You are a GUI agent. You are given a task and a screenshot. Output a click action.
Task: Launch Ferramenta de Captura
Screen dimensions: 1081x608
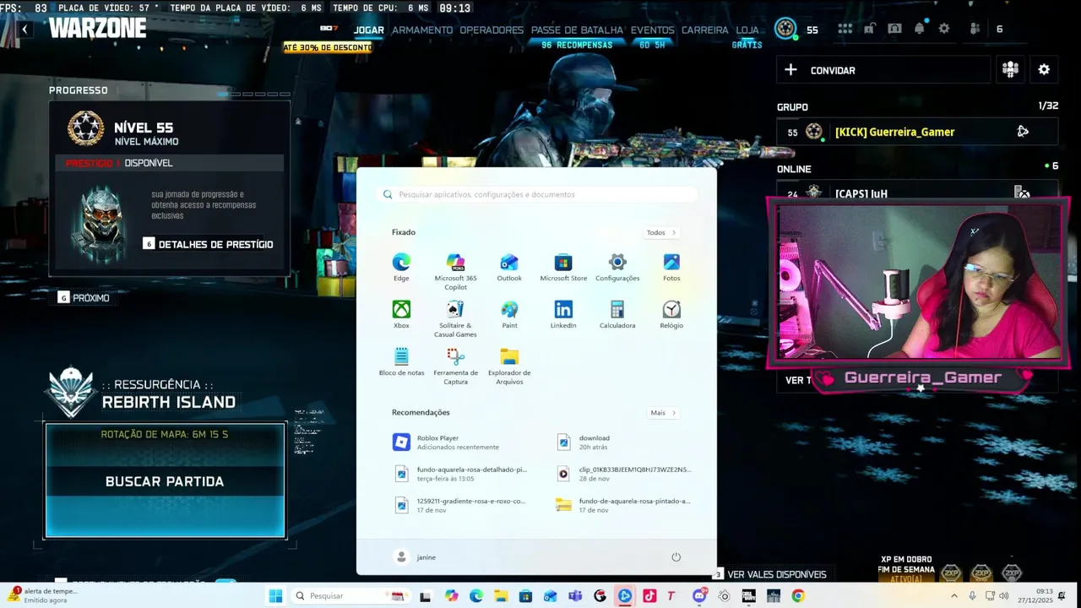coord(455,366)
